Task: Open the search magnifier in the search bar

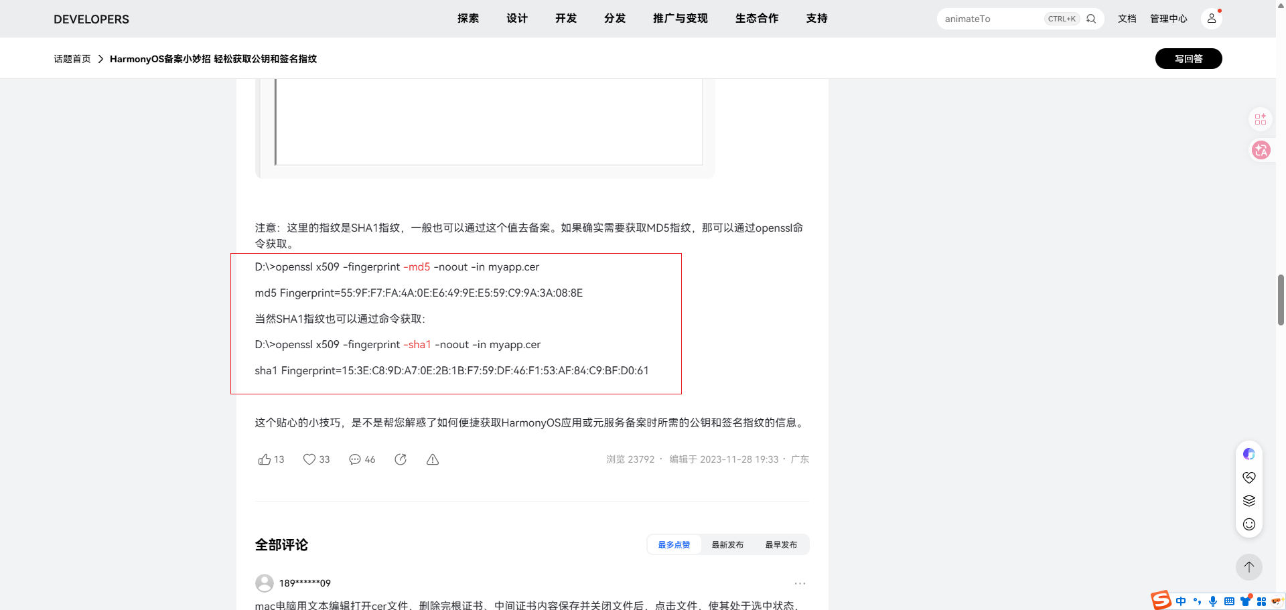Action: pos(1092,19)
